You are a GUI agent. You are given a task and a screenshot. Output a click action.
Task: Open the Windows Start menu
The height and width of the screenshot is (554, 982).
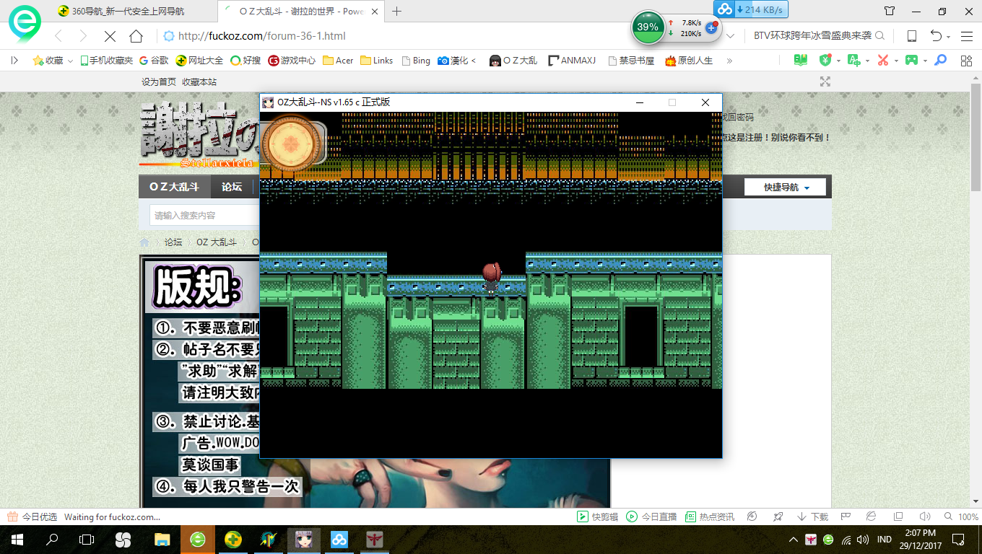pos(16,539)
